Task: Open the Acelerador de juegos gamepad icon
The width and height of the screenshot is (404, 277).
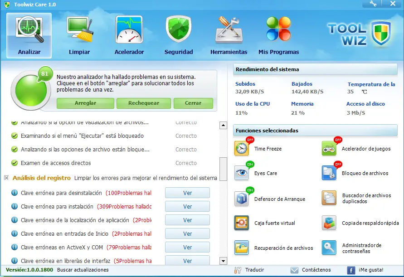Action: point(329,148)
